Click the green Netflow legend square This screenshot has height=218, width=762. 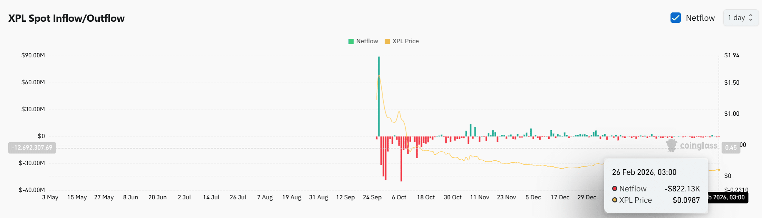click(351, 41)
